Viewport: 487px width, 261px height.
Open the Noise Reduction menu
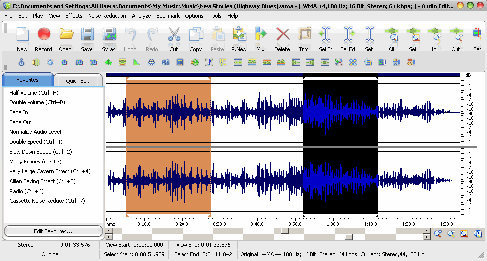(107, 16)
